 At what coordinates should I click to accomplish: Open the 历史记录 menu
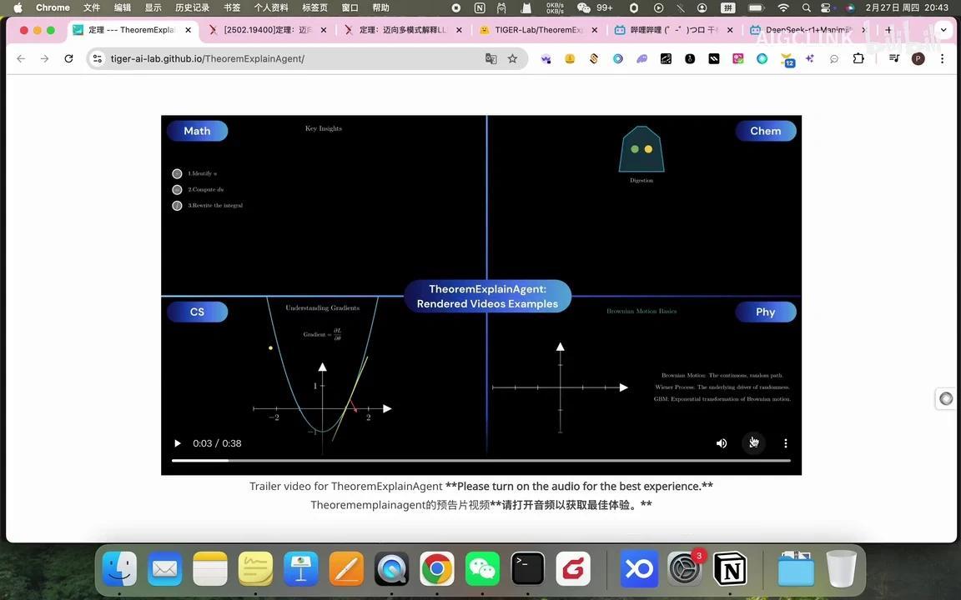192,8
